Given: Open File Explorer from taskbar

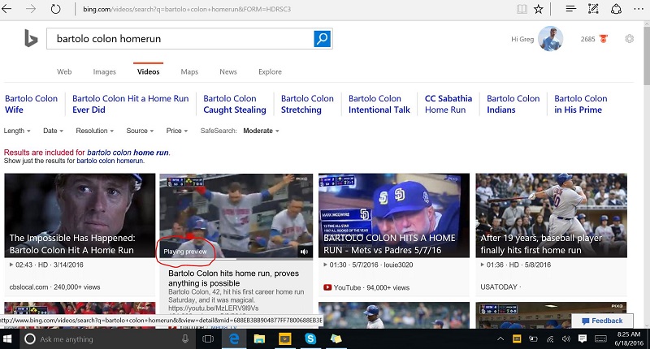Looking at the screenshot, I should coord(259,339).
